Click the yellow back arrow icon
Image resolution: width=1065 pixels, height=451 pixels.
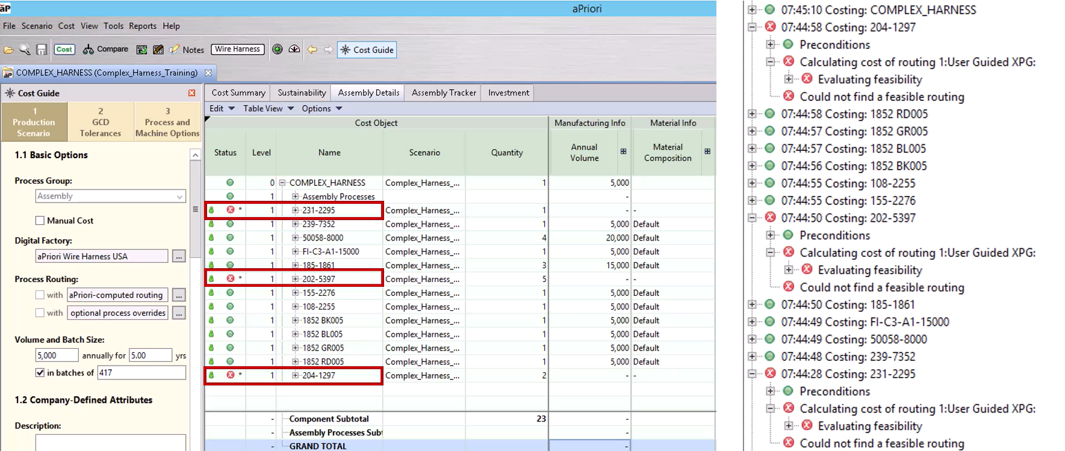(x=312, y=50)
